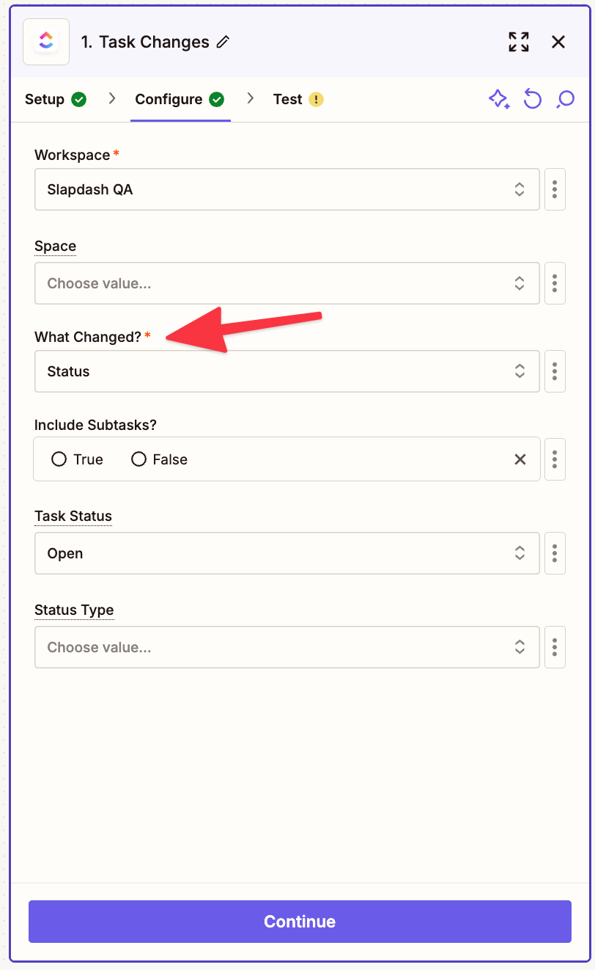595x970 pixels.
Task: Open the Space dropdown
Action: [287, 283]
